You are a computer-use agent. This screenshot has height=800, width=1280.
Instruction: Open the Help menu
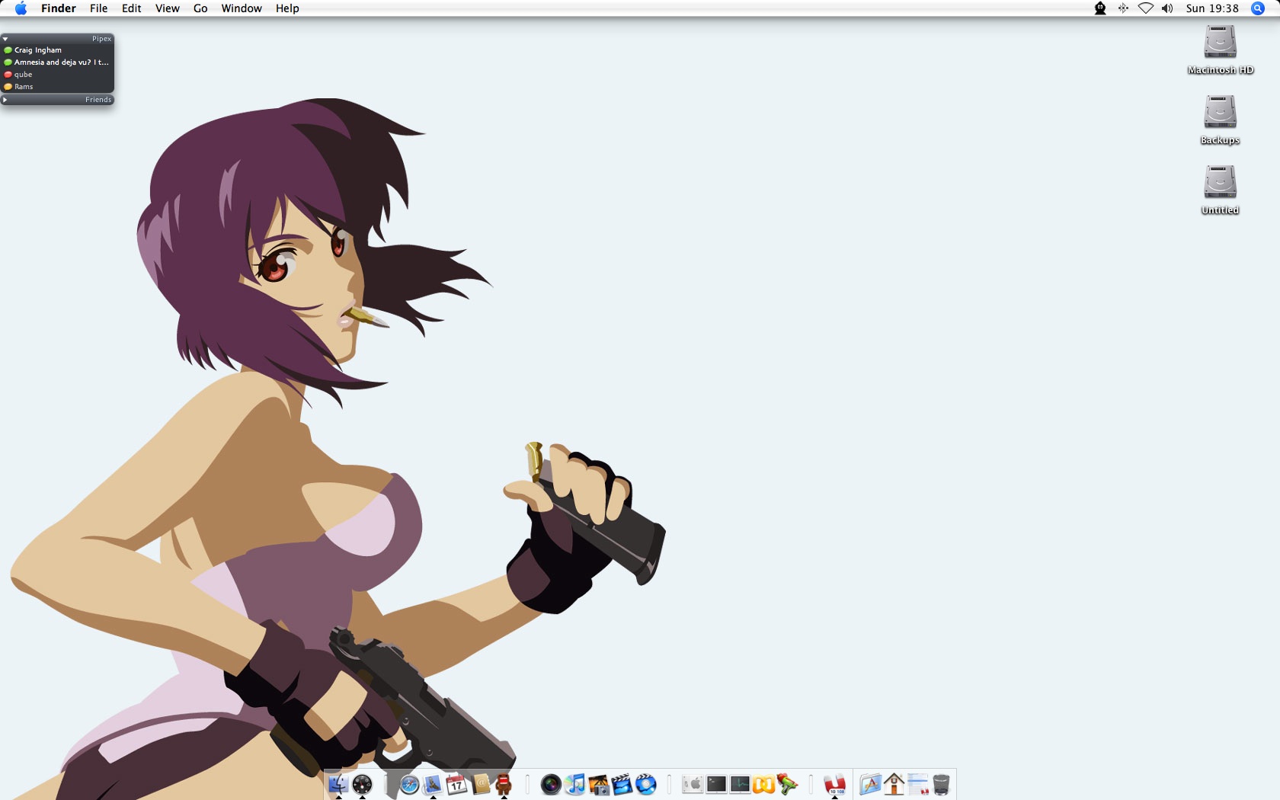coord(287,8)
